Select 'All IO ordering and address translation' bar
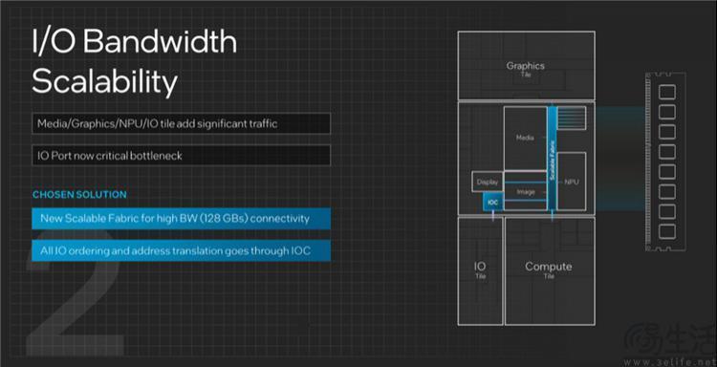This screenshot has width=717, height=367. [181, 250]
